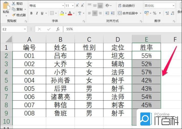
Task: Align text to the left
Action: pos(89,13)
